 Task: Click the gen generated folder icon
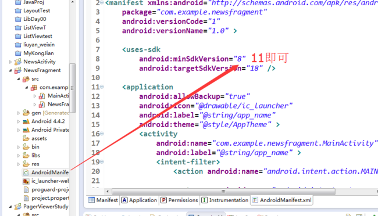26,113
